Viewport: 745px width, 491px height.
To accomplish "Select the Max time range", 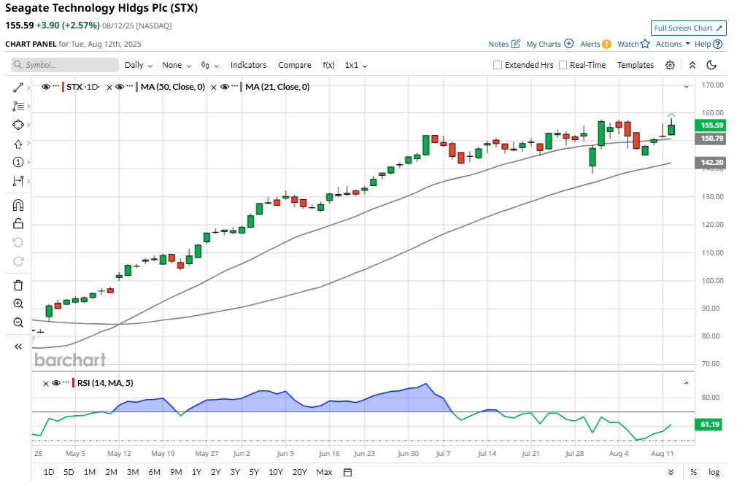I will pos(324,473).
